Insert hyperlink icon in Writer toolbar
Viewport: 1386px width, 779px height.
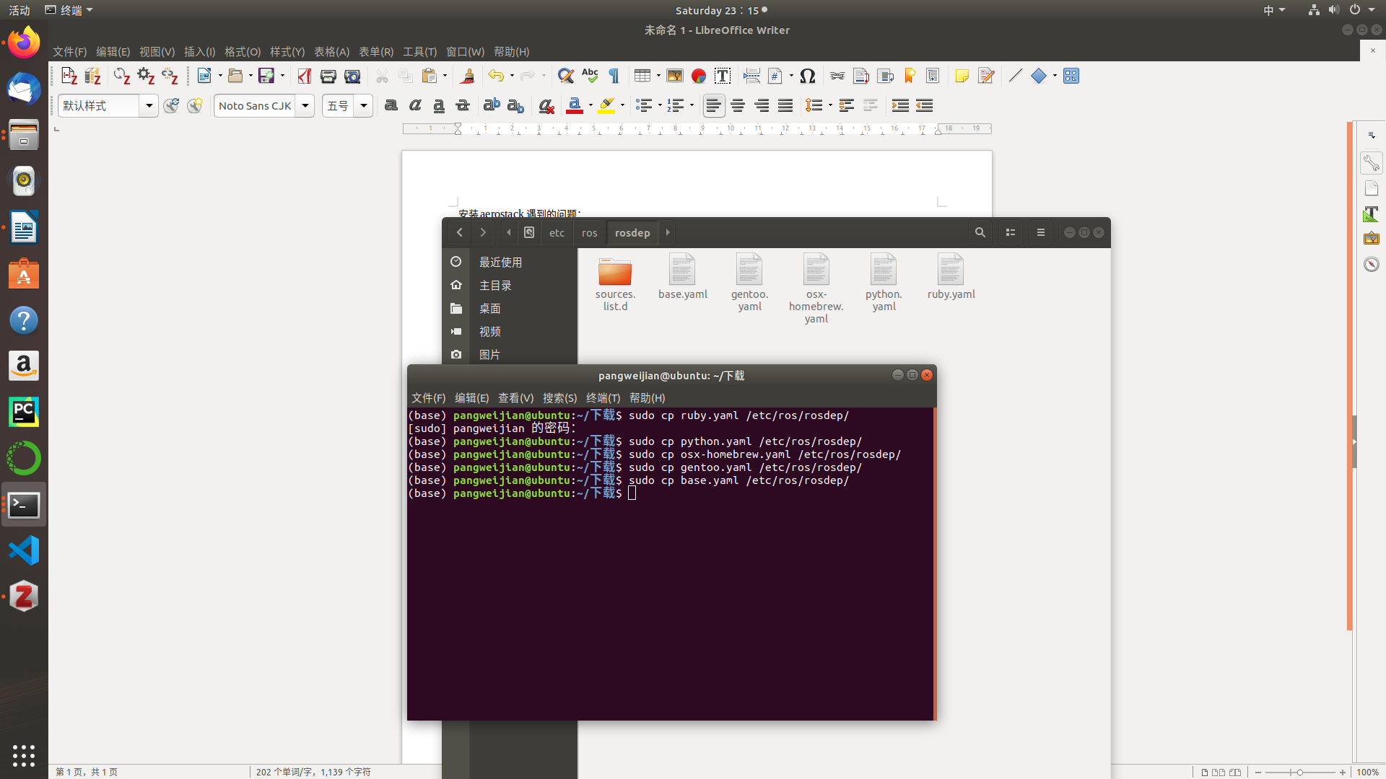pos(837,76)
